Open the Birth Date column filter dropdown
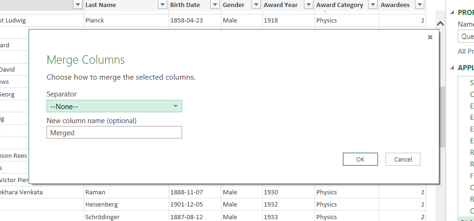 215,5
